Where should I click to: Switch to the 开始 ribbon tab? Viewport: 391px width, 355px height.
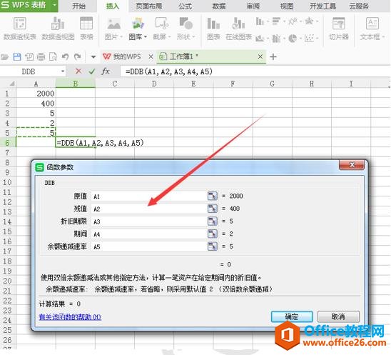coord(78,6)
